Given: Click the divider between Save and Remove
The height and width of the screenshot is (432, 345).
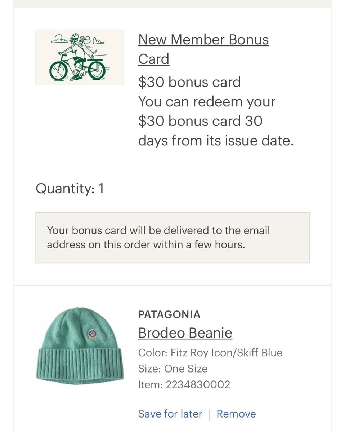Looking at the screenshot, I should [x=209, y=415].
